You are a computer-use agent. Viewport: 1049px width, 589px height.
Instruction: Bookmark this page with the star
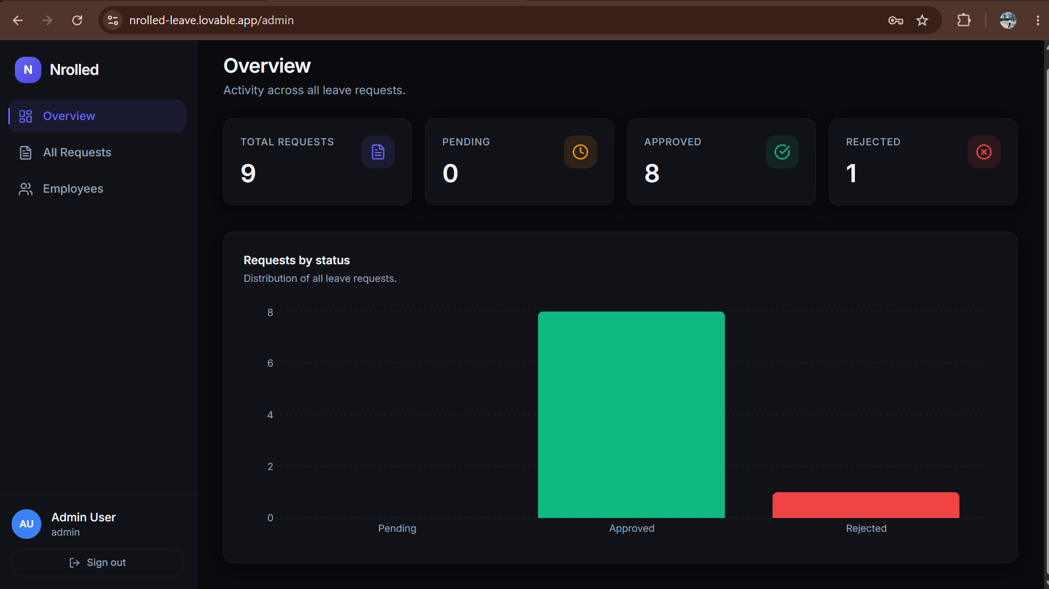pos(922,20)
